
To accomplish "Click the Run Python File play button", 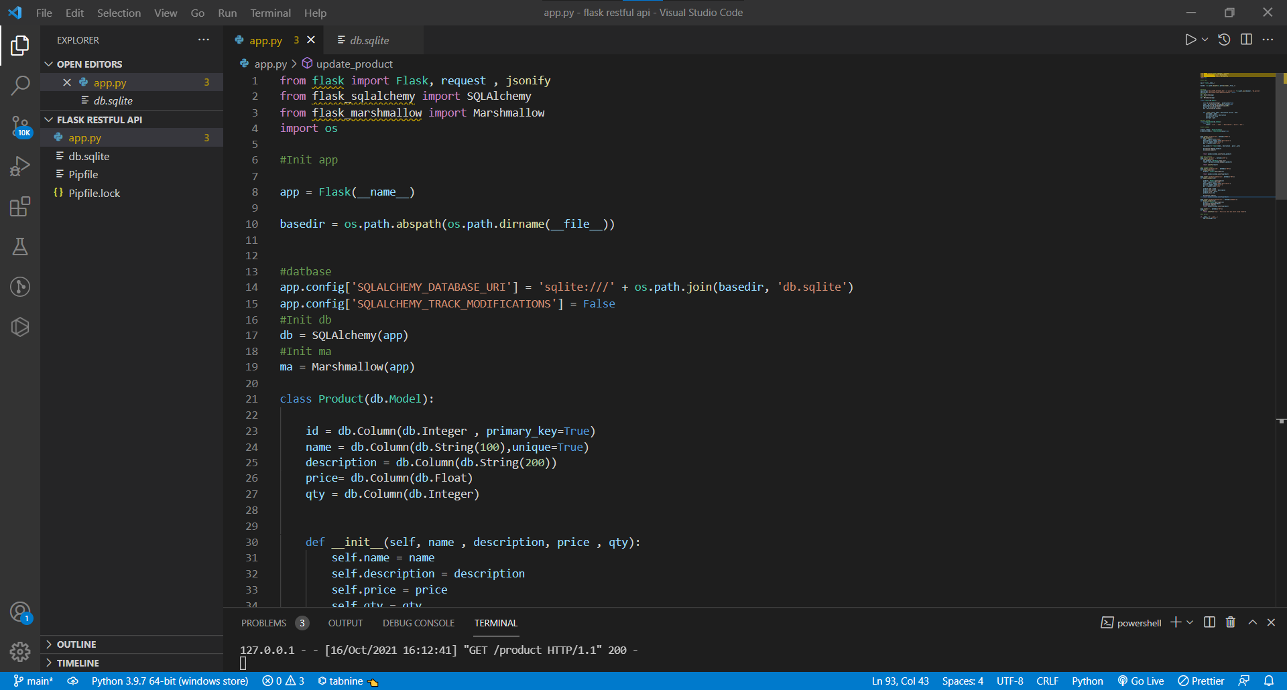I will click(1190, 40).
